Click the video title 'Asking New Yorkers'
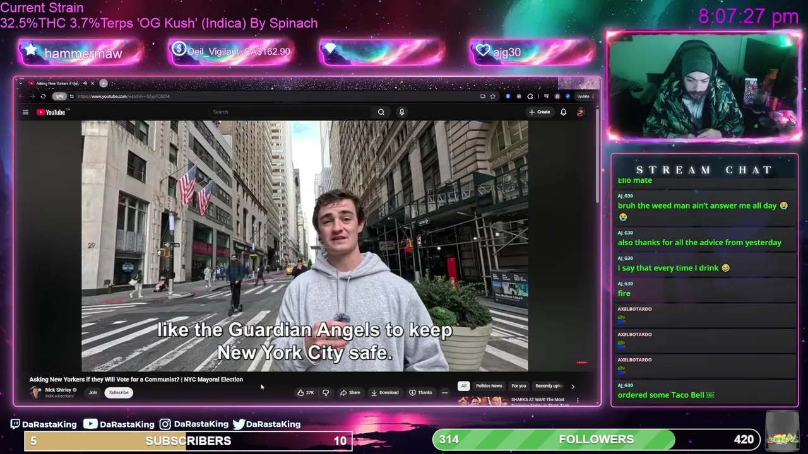This screenshot has height=454, width=808. point(136,380)
